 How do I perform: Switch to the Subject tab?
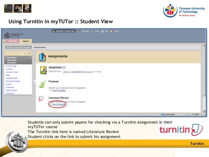coord(26,41)
